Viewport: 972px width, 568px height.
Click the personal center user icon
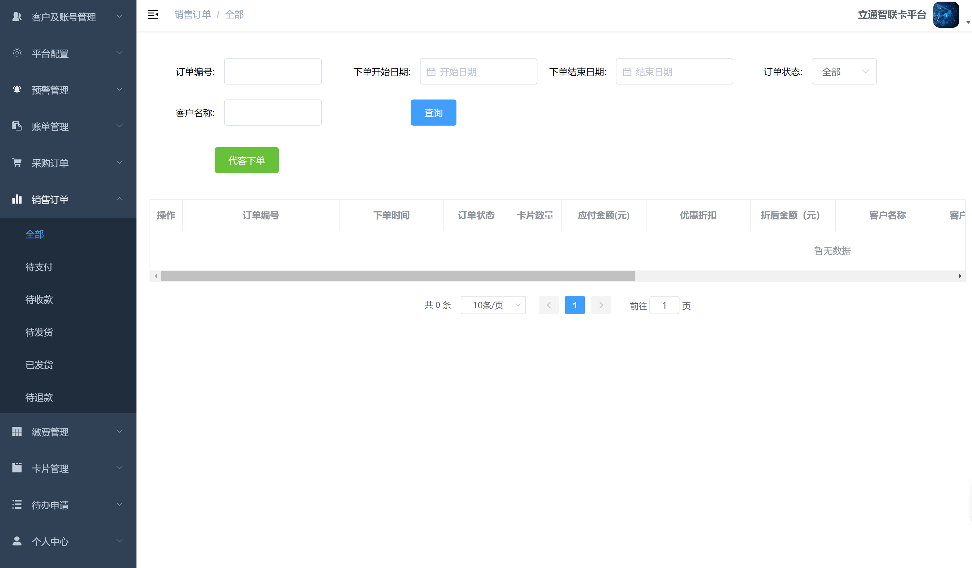pos(17,541)
